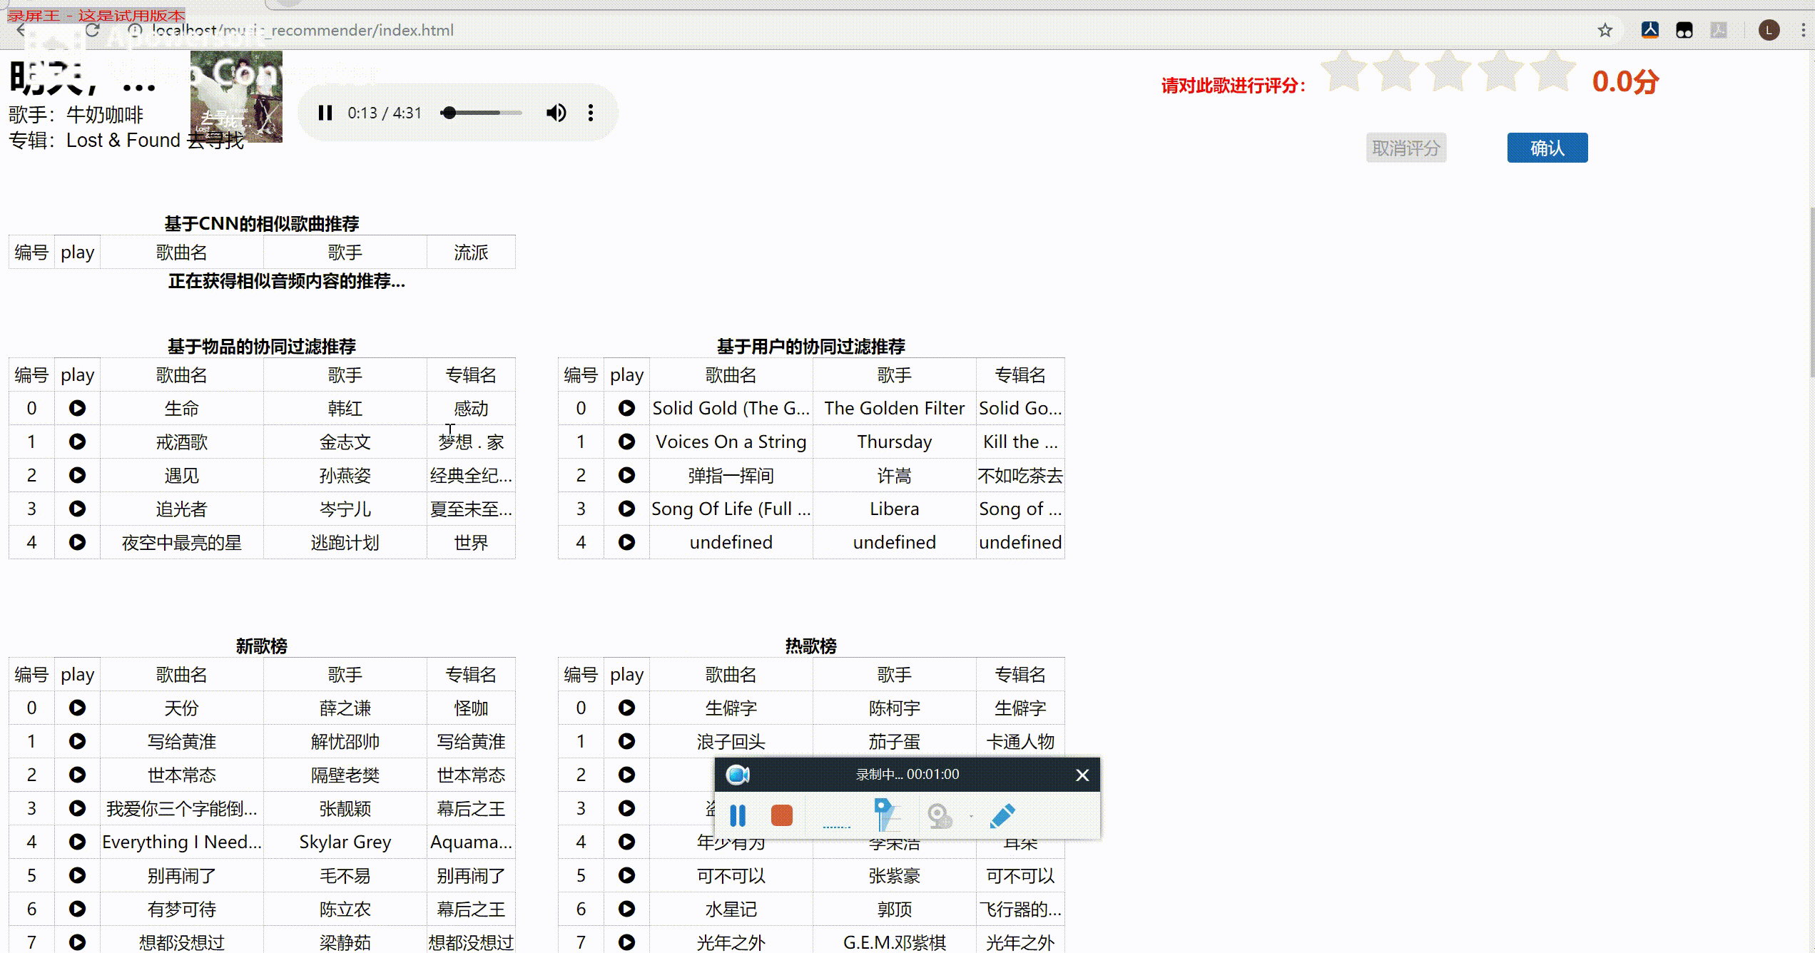This screenshot has height=953, width=1815.
Task: Open audio player three-dot menu
Action: coord(591,113)
